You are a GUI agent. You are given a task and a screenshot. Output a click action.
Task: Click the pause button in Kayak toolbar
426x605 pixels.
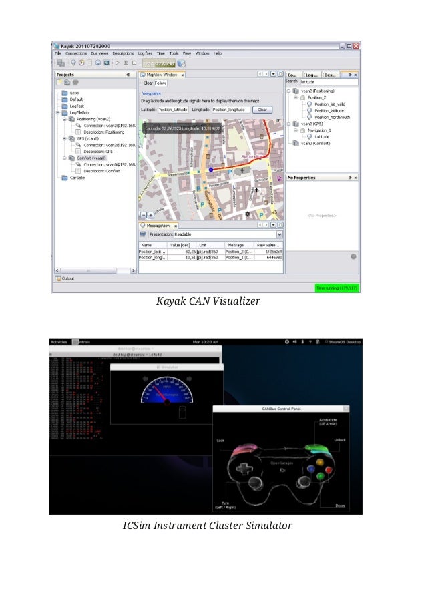pos(126,63)
